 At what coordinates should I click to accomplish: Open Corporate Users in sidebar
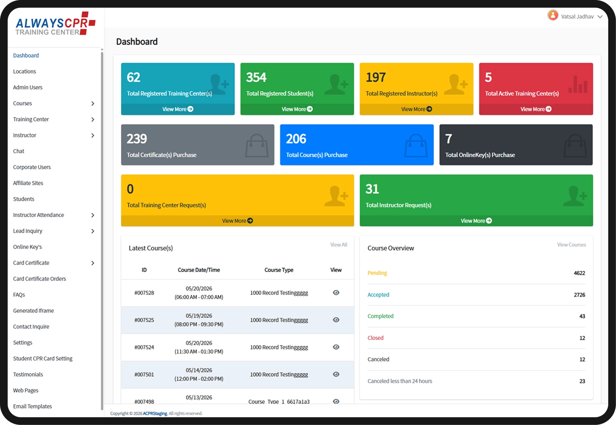point(32,167)
